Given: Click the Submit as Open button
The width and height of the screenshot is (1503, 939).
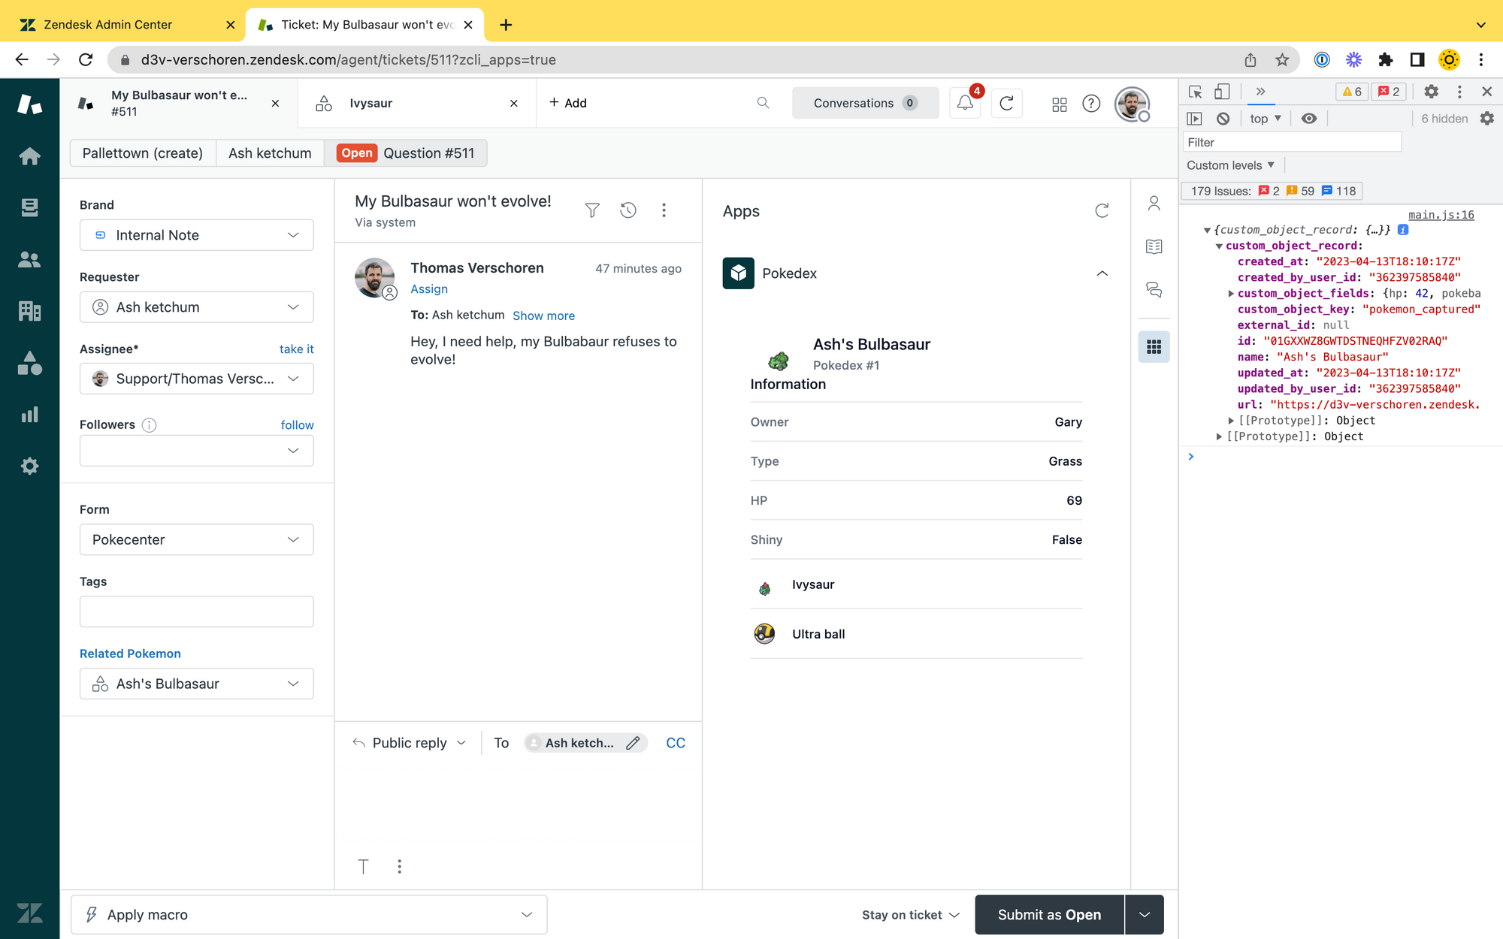Looking at the screenshot, I should [1049, 914].
